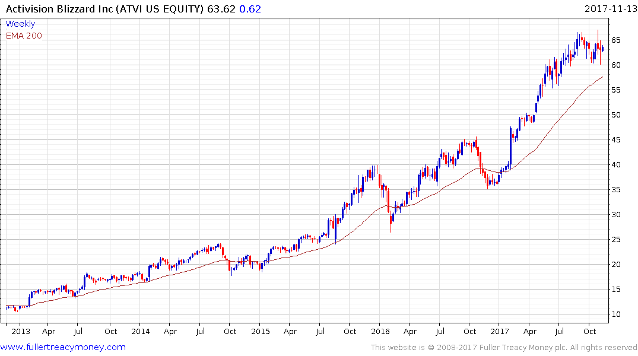Click the Jul label after 2017
Screen dimensions: 638x356
point(560,331)
